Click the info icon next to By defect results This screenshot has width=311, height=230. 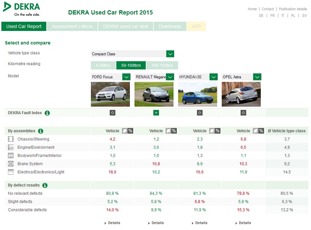coord(45,185)
